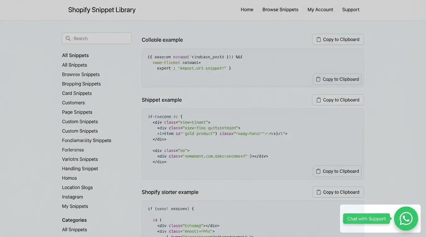Click the search magnifier icon
The image size is (426, 237).
click(x=68, y=39)
